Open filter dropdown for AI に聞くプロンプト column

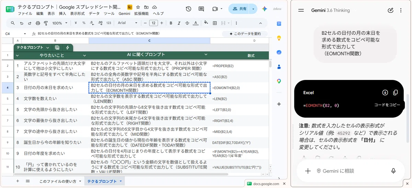click(x=206, y=55)
